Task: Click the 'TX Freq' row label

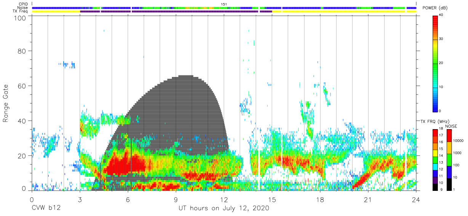Action: [x=20, y=11]
